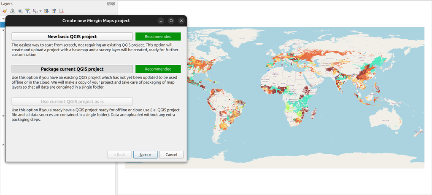Choose Package current QGIS project option
This screenshot has height=195, width=432.
pos(72,69)
